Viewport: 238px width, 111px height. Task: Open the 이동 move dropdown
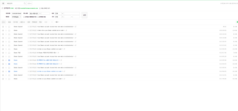click(46, 22)
